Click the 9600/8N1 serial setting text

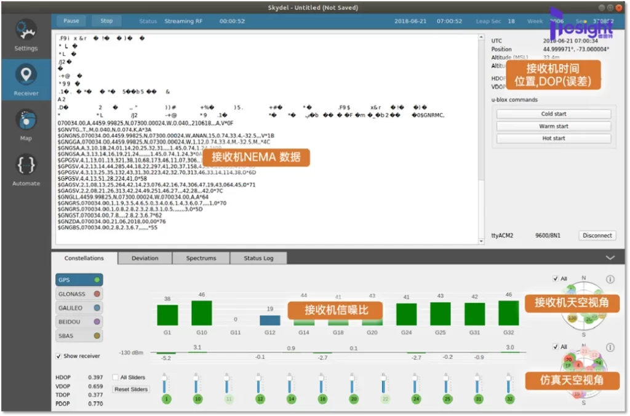[548, 236]
